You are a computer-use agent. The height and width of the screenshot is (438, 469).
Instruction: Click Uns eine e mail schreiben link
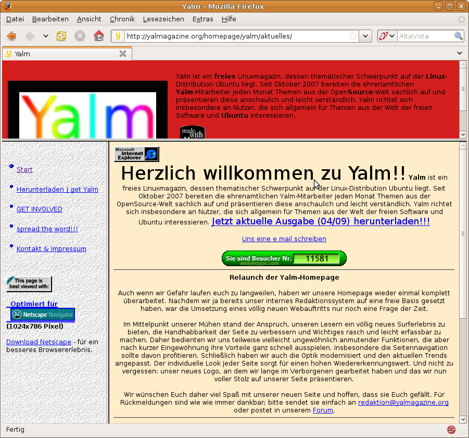(284, 239)
